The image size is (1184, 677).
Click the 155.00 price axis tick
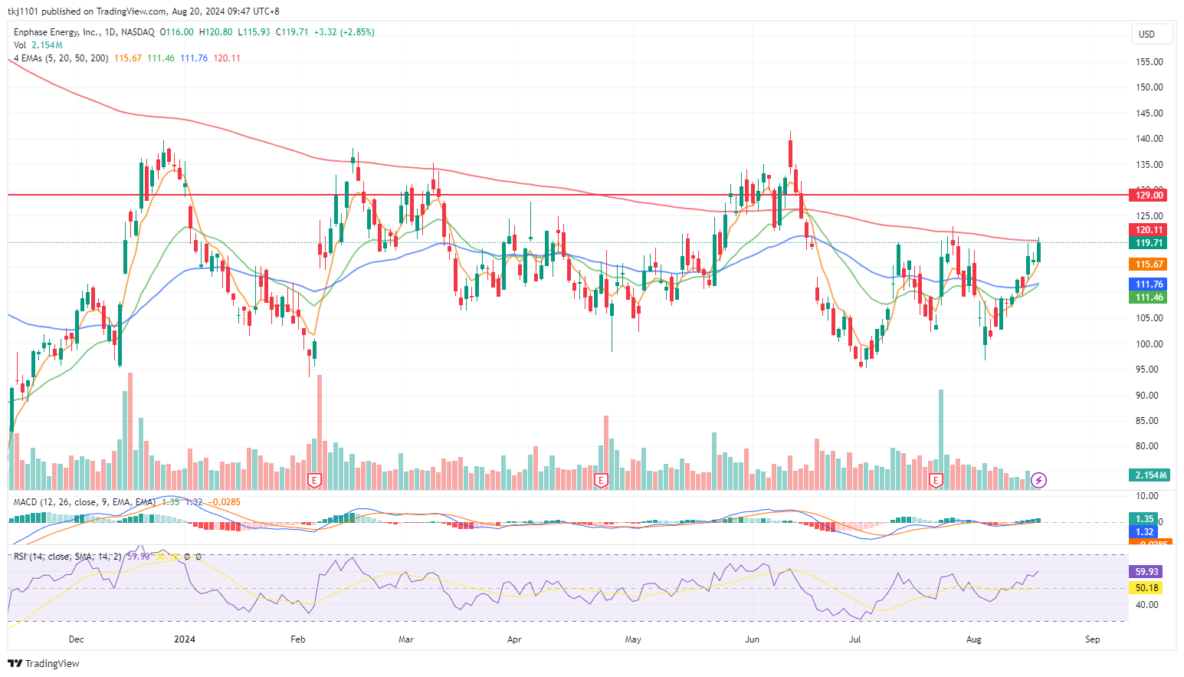point(1149,62)
